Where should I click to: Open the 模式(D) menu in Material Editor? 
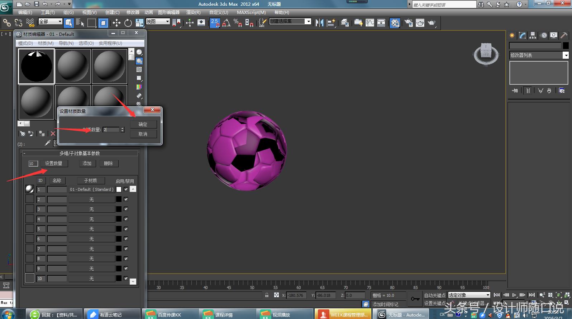[25, 43]
